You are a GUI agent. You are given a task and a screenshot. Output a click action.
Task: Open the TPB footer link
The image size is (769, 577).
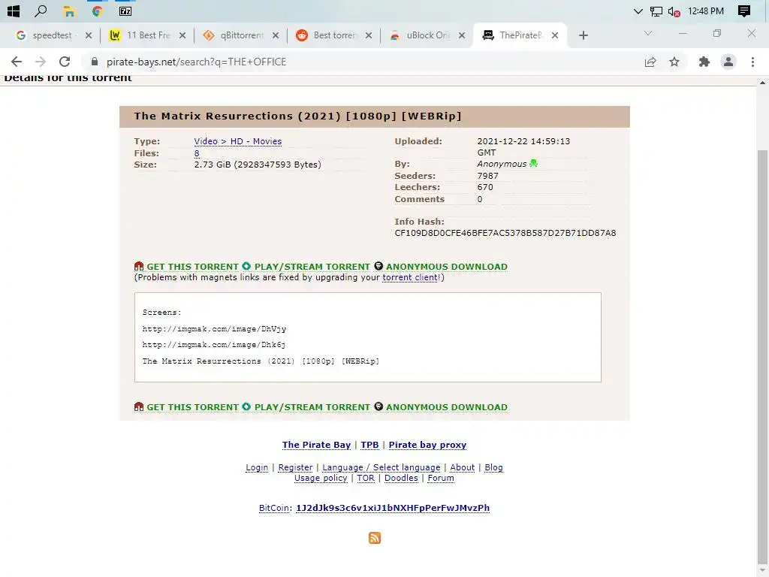pyautogui.click(x=369, y=445)
